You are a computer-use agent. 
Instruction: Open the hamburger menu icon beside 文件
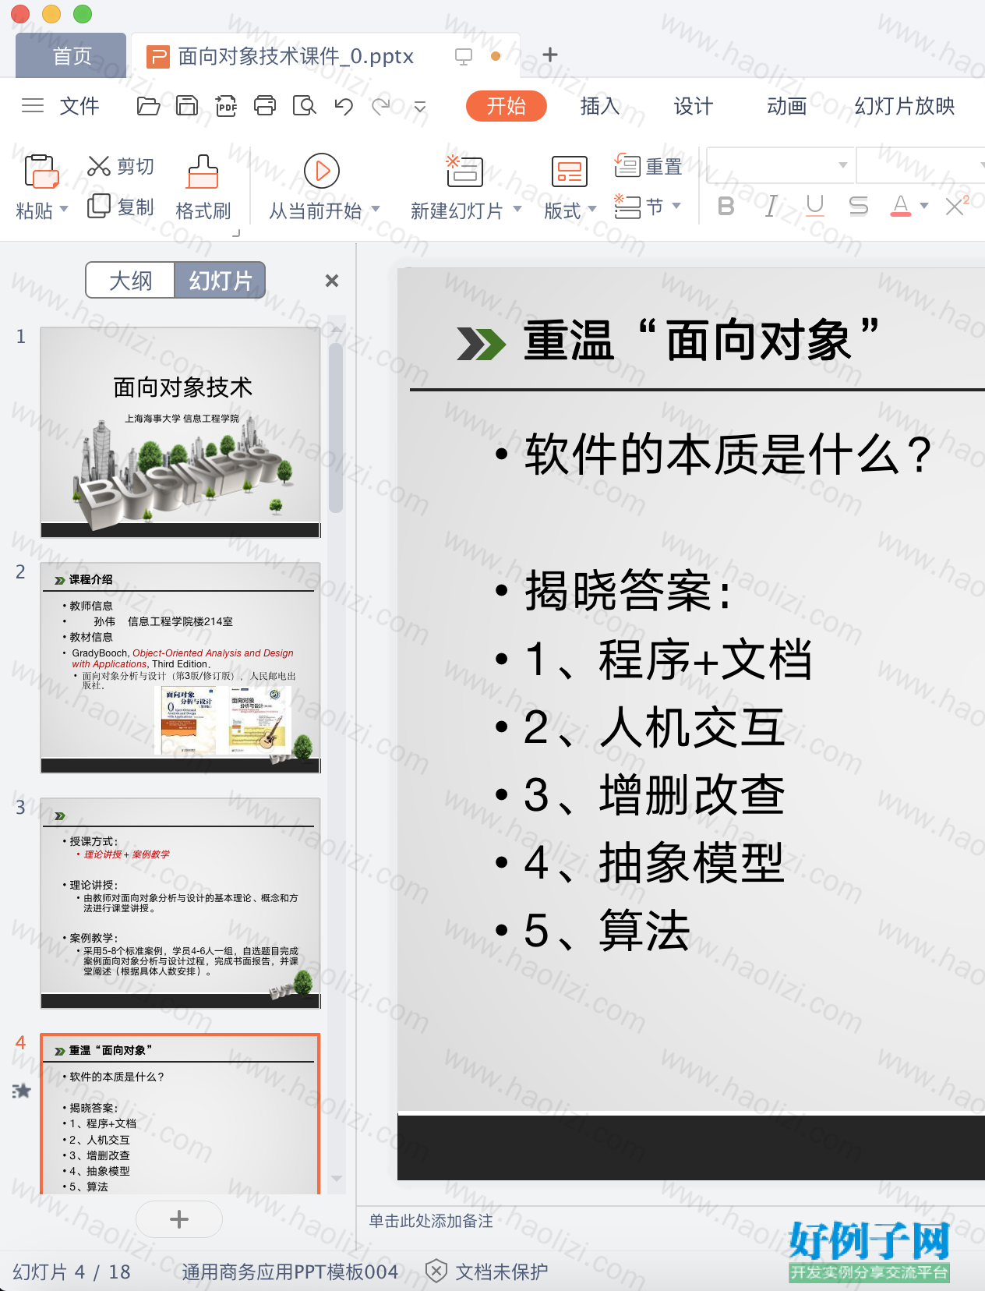(33, 105)
